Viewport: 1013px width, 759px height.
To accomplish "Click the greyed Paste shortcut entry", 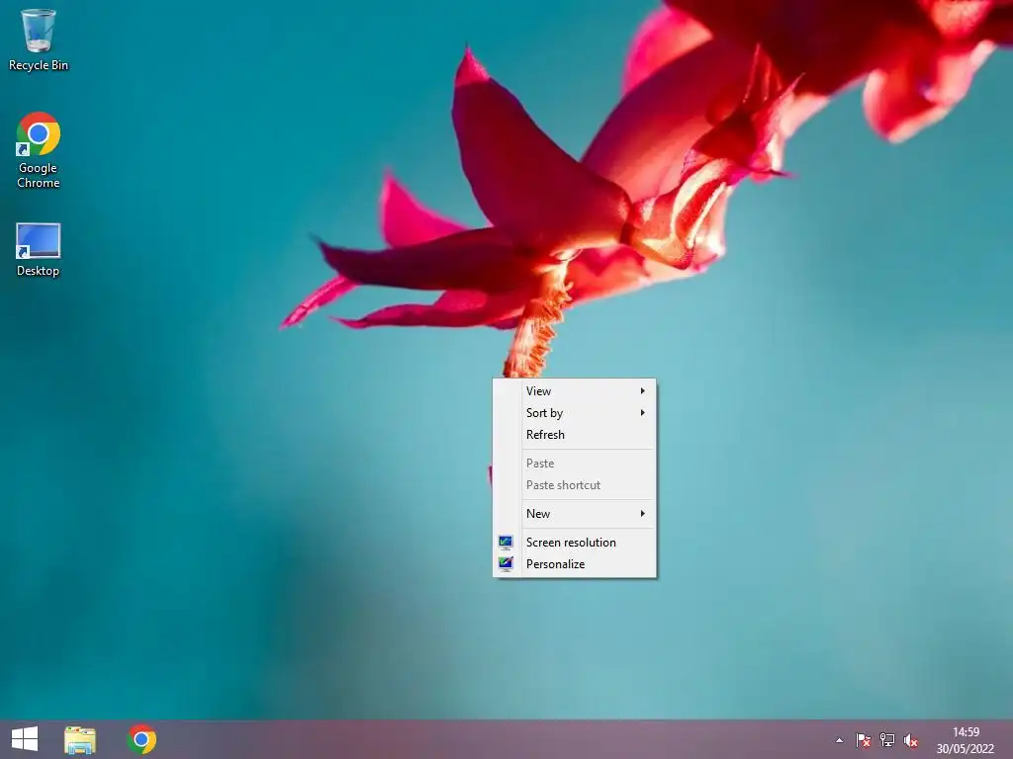I will [x=575, y=485].
